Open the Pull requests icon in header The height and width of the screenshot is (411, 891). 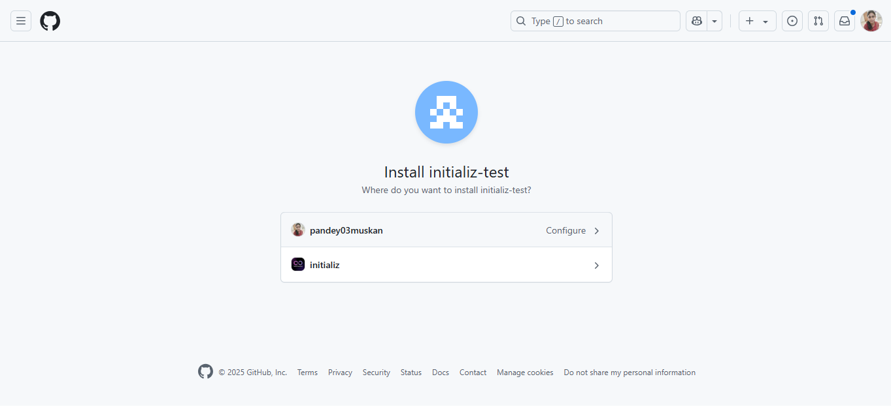(x=818, y=21)
